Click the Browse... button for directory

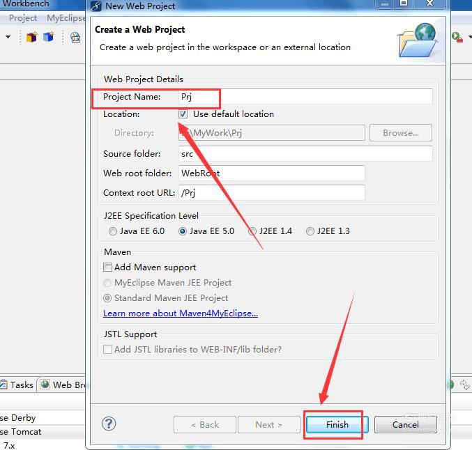point(401,132)
